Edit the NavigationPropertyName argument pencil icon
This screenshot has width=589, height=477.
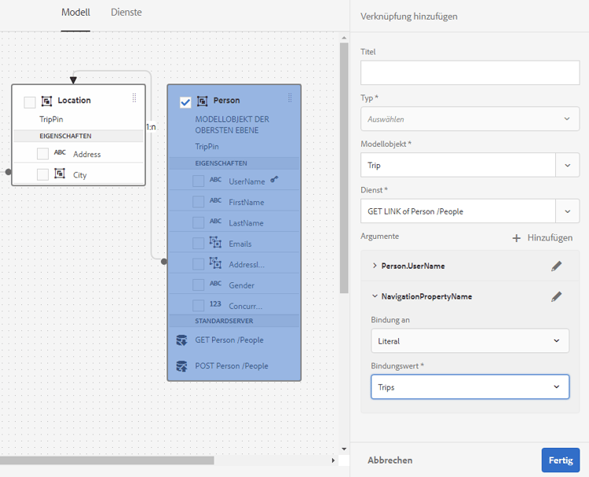click(x=557, y=296)
